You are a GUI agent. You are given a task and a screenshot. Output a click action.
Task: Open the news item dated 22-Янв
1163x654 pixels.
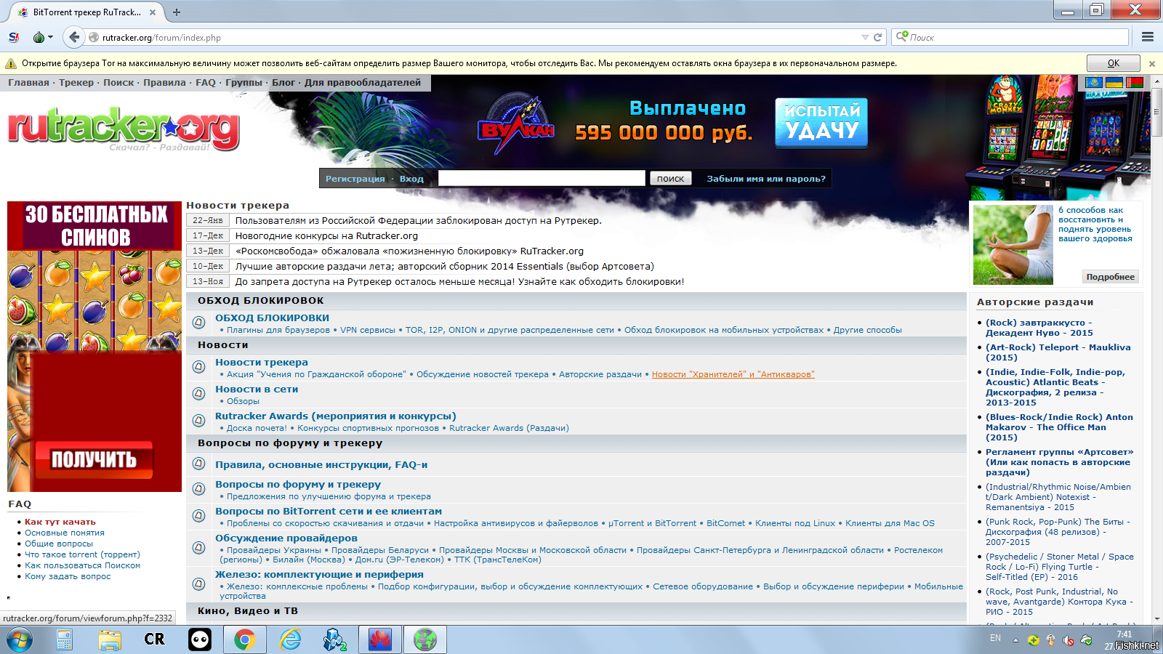[418, 221]
